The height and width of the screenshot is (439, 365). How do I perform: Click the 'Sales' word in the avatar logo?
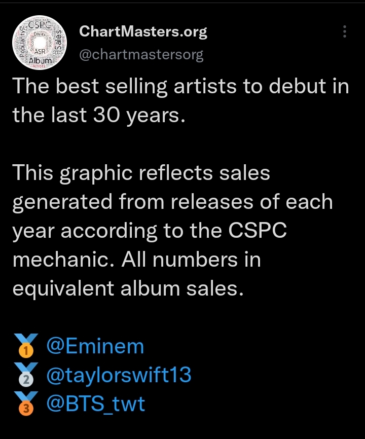click(x=58, y=43)
